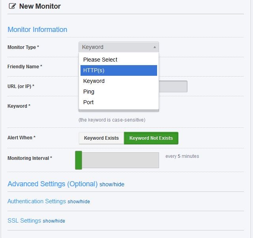253x238 pixels.
Task: Click the Keyword * field label
Action: [19, 106]
